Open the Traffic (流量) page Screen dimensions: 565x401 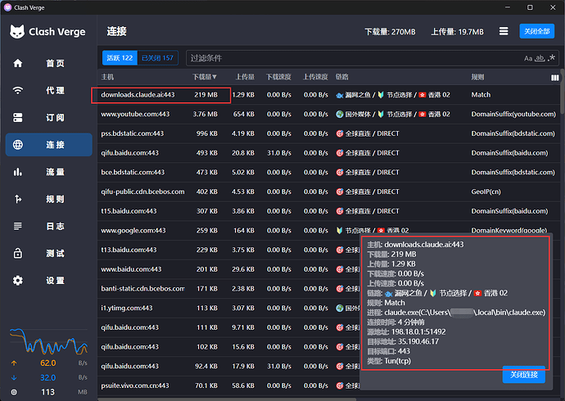tap(49, 172)
